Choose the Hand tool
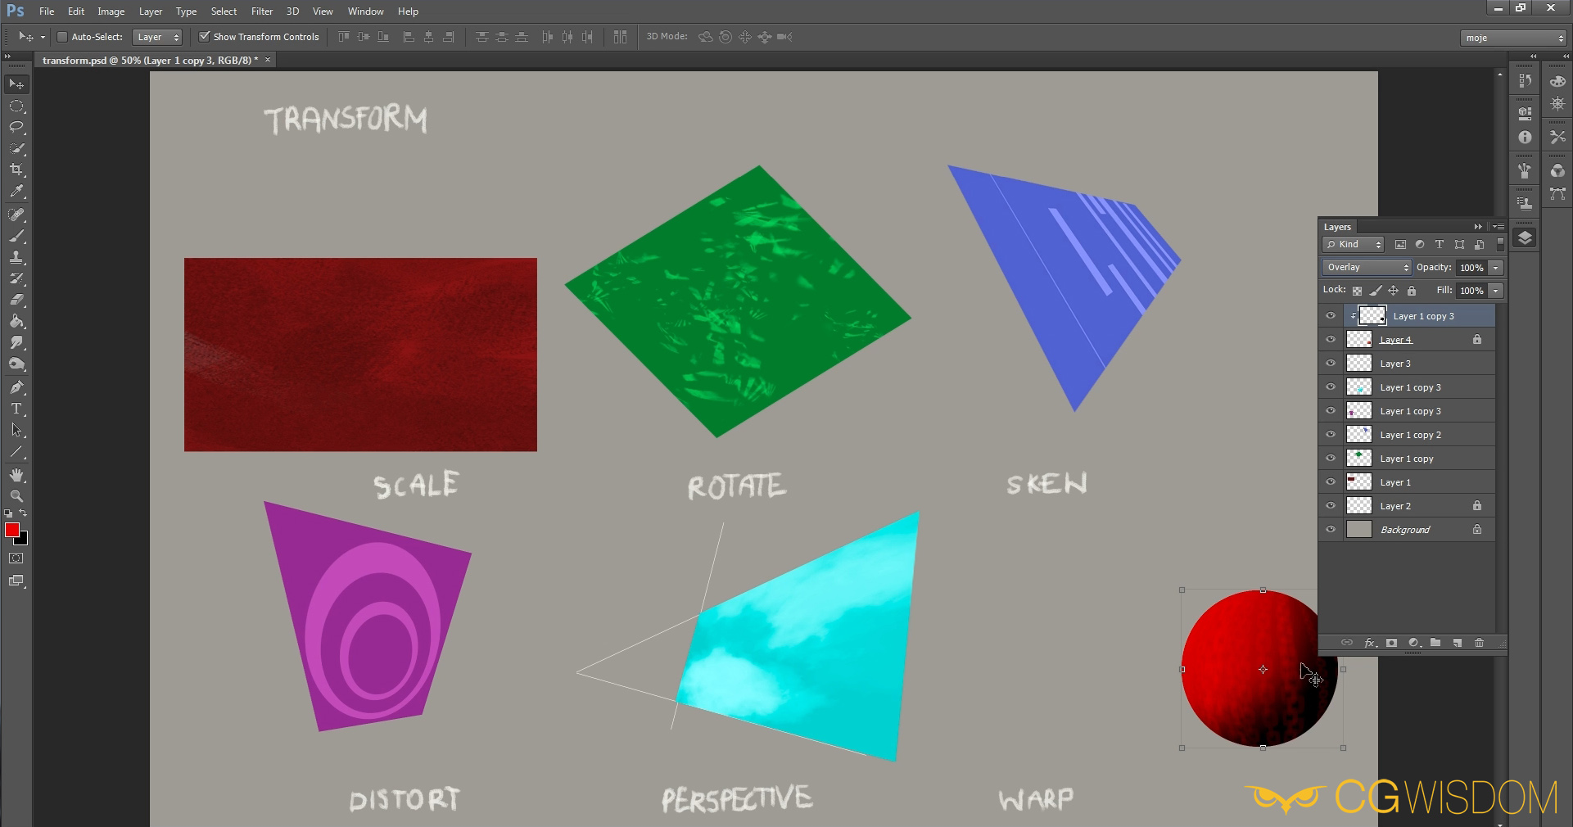 [16, 475]
